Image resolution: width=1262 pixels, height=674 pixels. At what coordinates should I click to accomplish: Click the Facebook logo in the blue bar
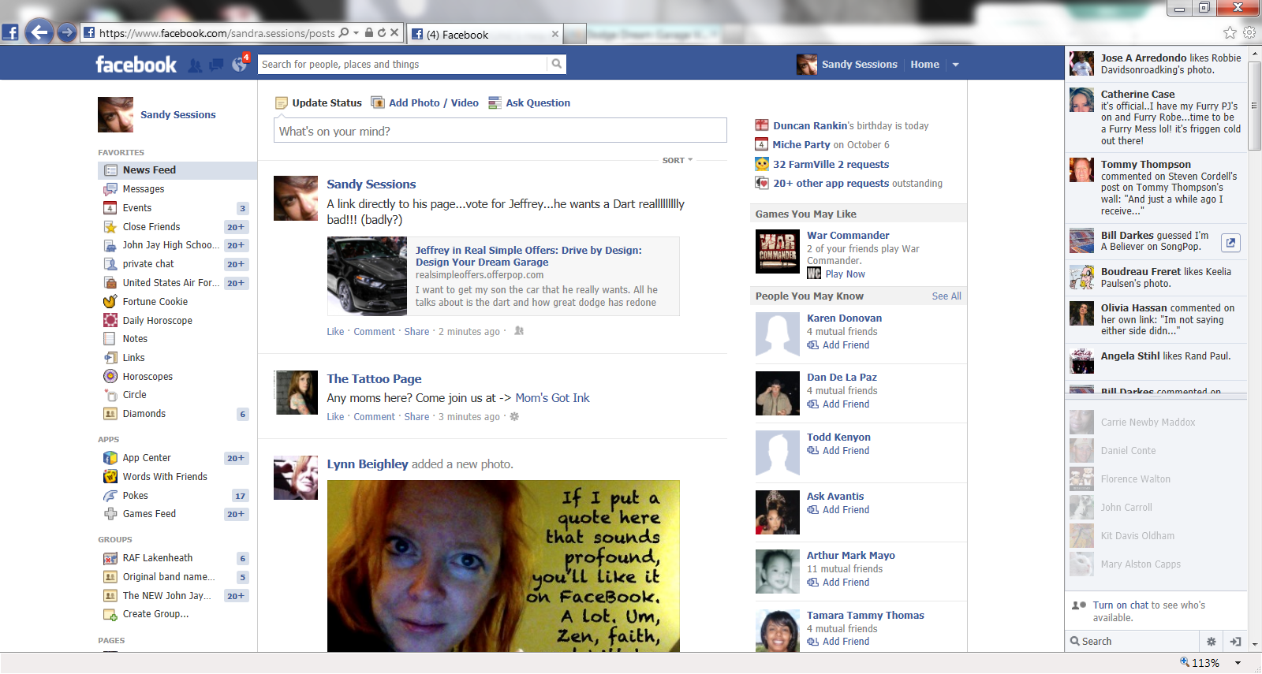(x=136, y=65)
